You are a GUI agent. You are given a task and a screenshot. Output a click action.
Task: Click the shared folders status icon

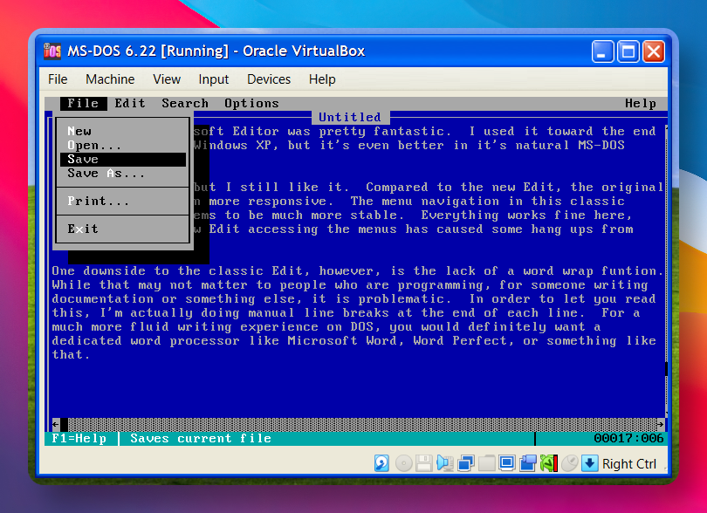click(x=486, y=463)
